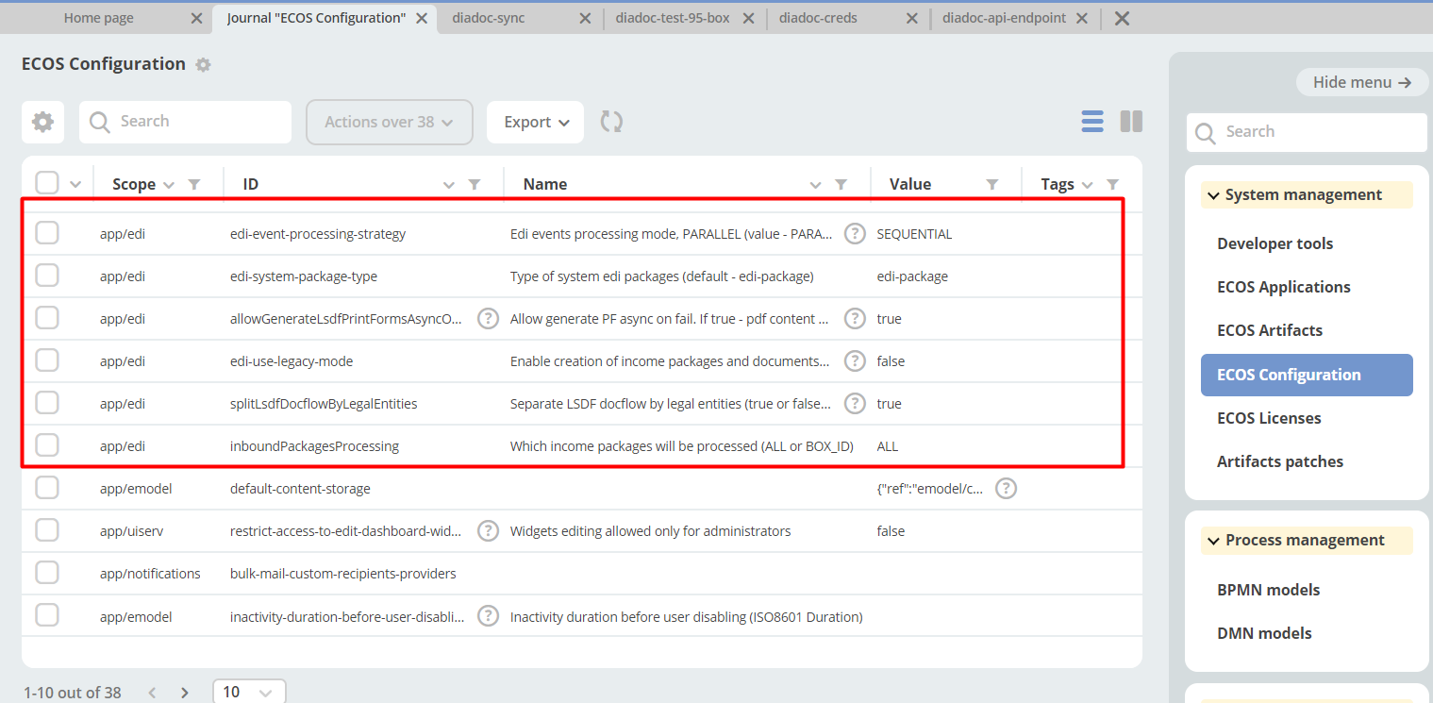Check the restrict-access-to-edit-dashboard row
The height and width of the screenshot is (703, 1433).
[47, 530]
